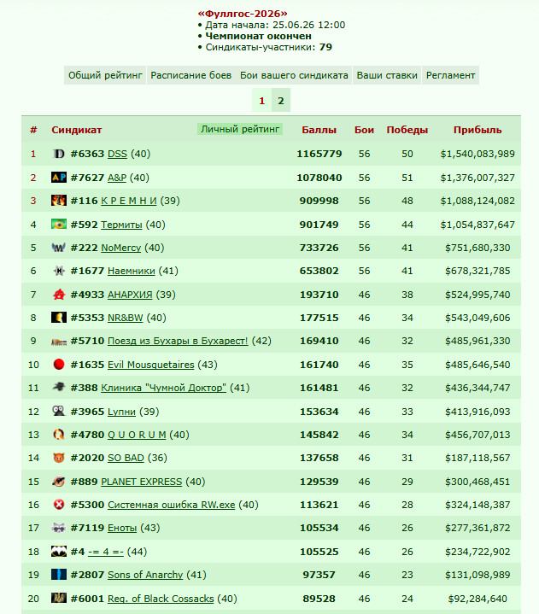
Task: Click the АНАРХИЯ red anarchy icon
Action: (x=59, y=295)
